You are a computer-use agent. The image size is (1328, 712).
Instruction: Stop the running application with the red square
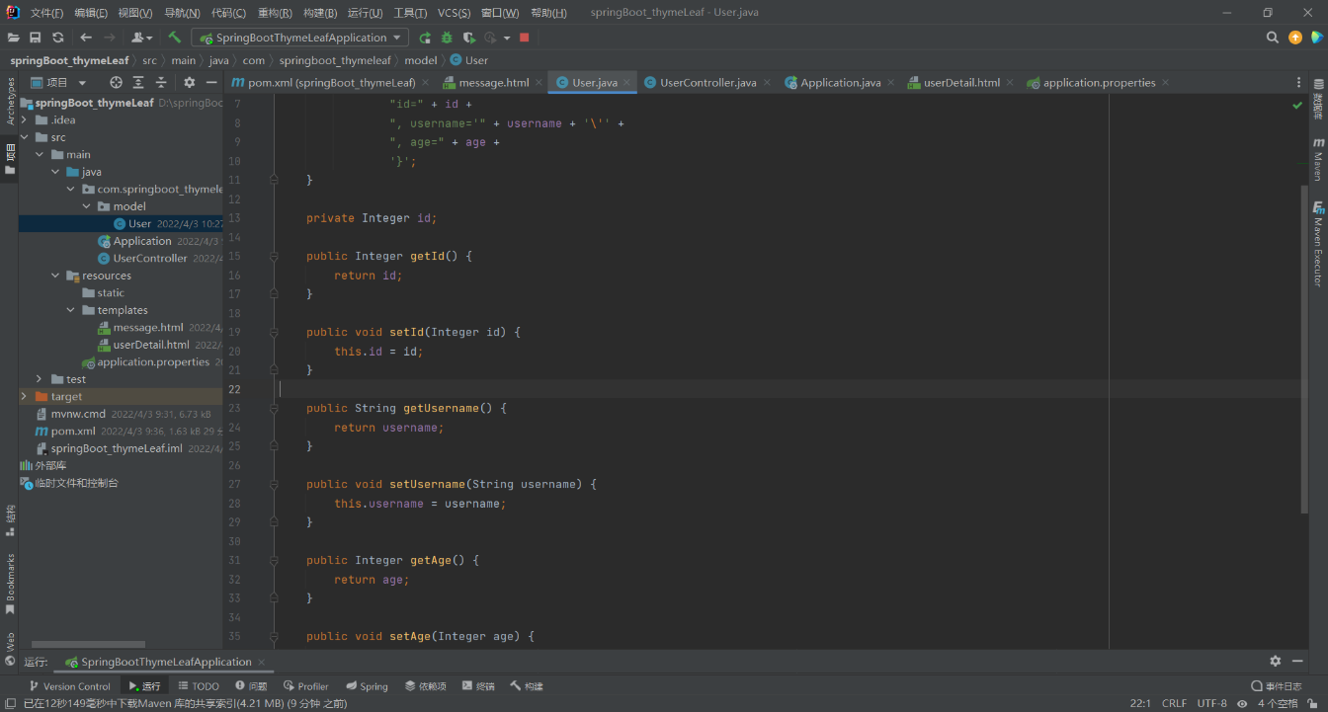click(525, 38)
